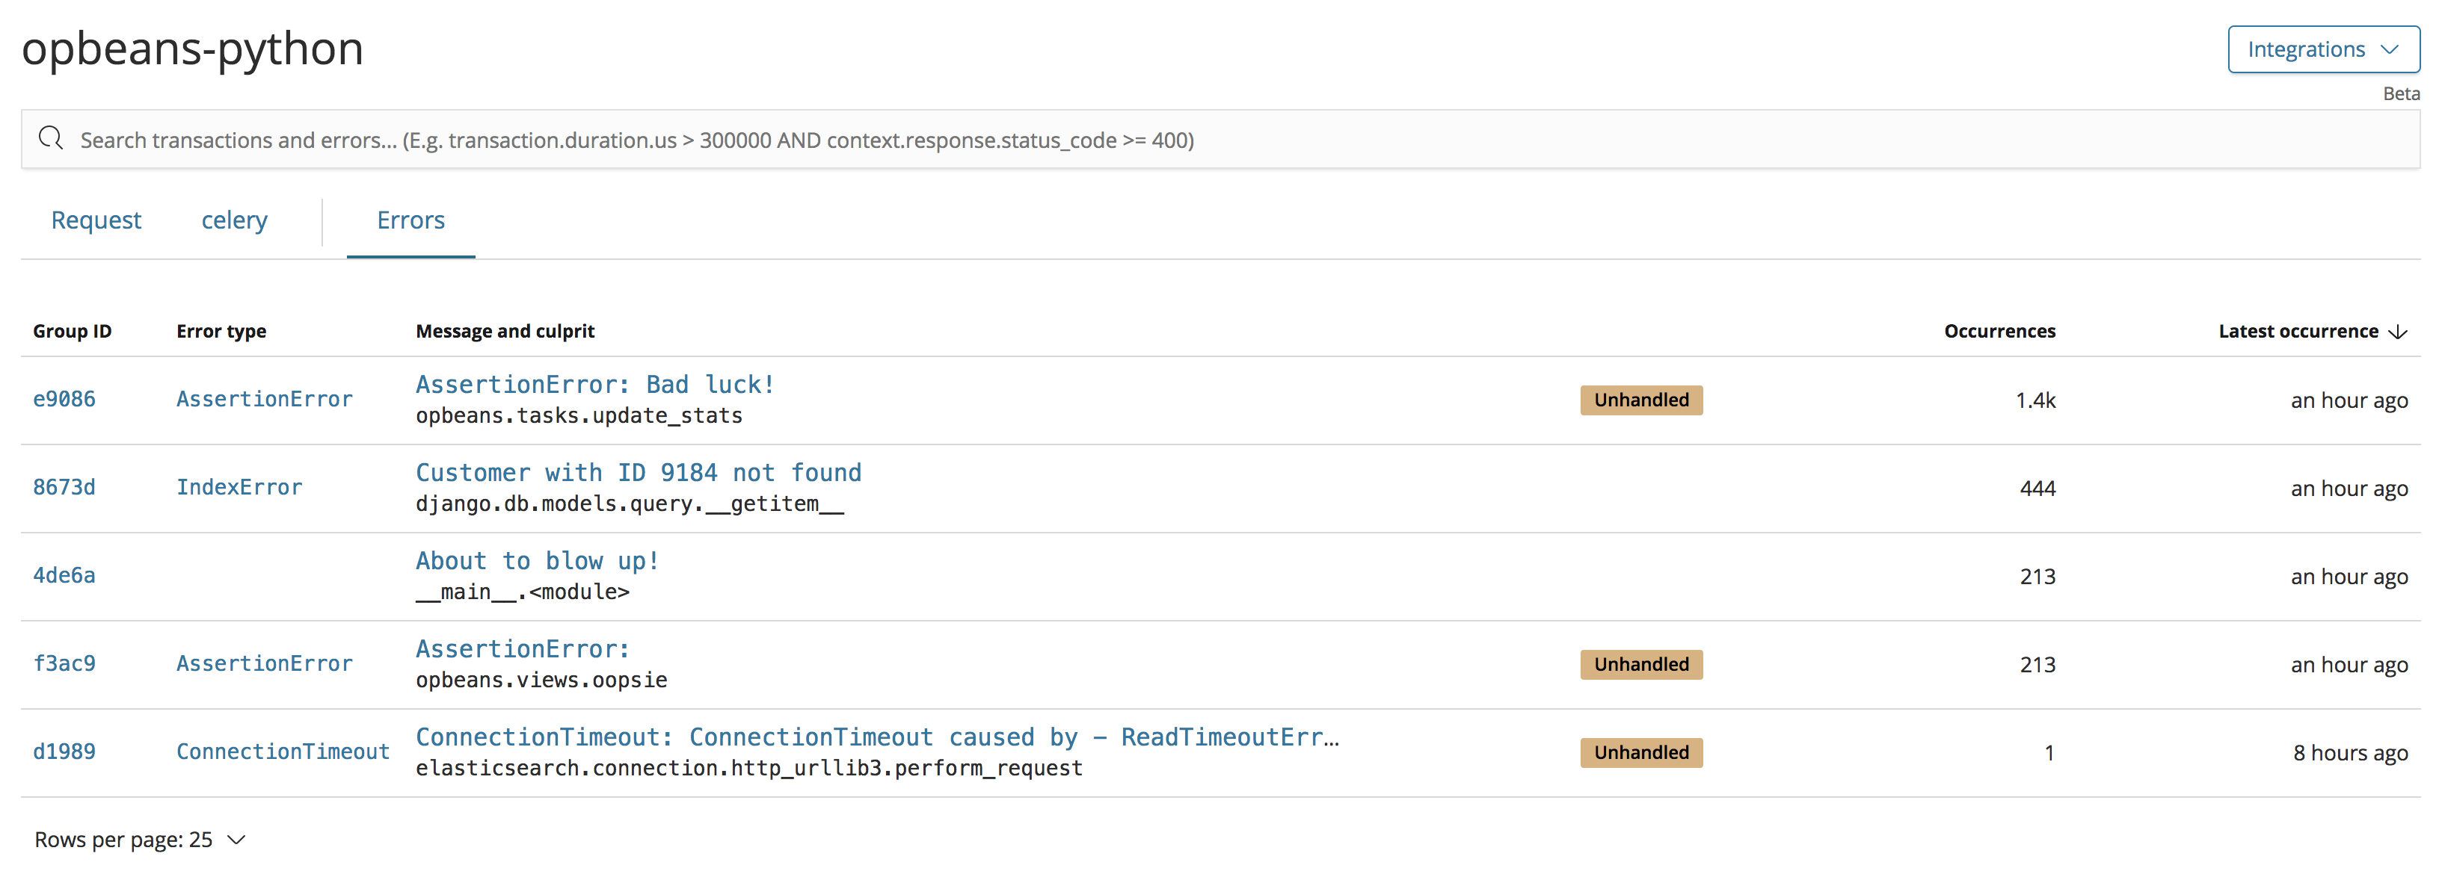The width and height of the screenshot is (2439, 874).
Task: Click the 444 occurrences value
Action: click(x=2037, y=488)
